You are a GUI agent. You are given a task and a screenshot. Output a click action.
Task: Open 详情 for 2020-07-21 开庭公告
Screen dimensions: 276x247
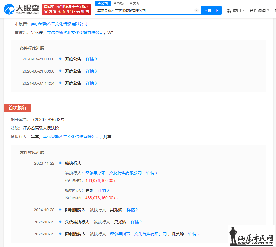point(91,59)
